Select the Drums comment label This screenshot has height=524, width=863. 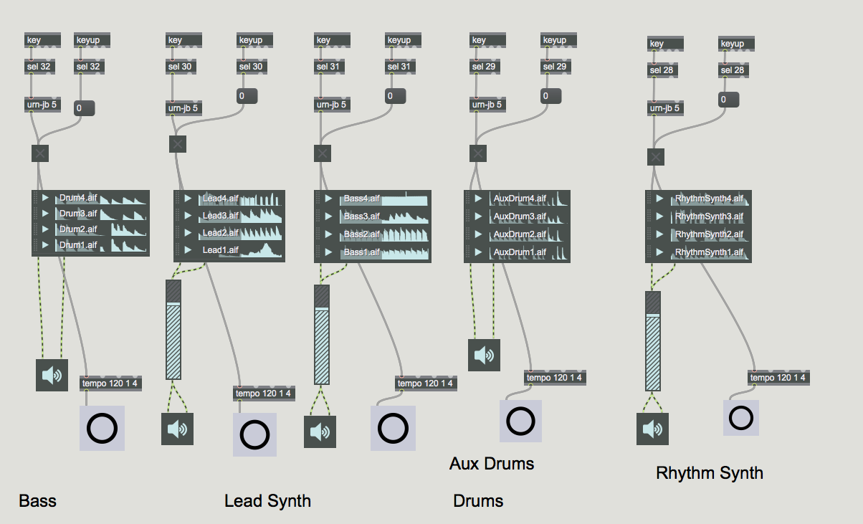[x=478, y=500]
